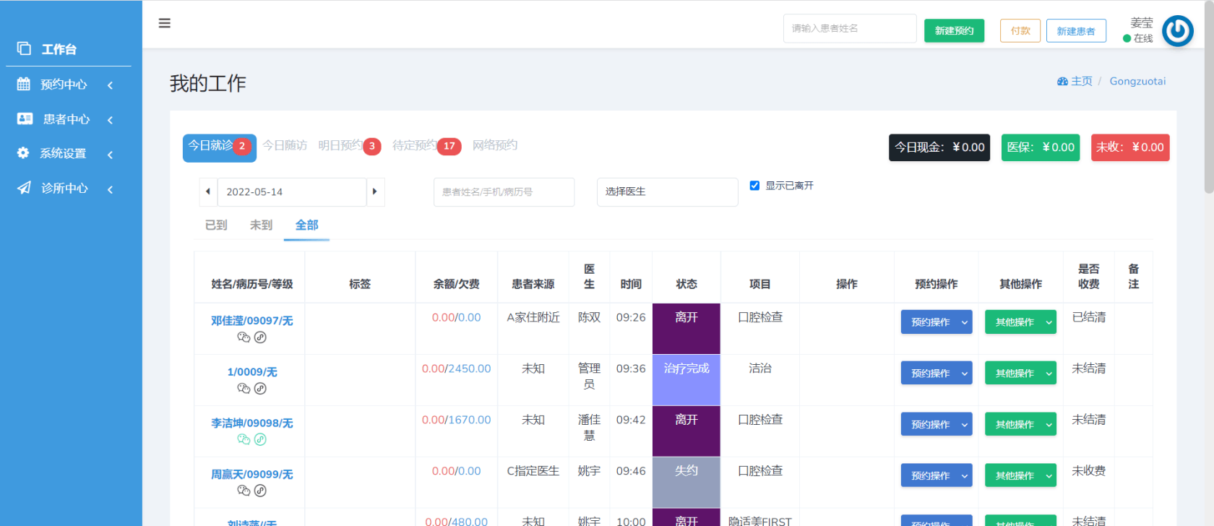Click 付款 button
Screen dimensions: 1214x526
pyautogui.click(x=1020, y=30)
